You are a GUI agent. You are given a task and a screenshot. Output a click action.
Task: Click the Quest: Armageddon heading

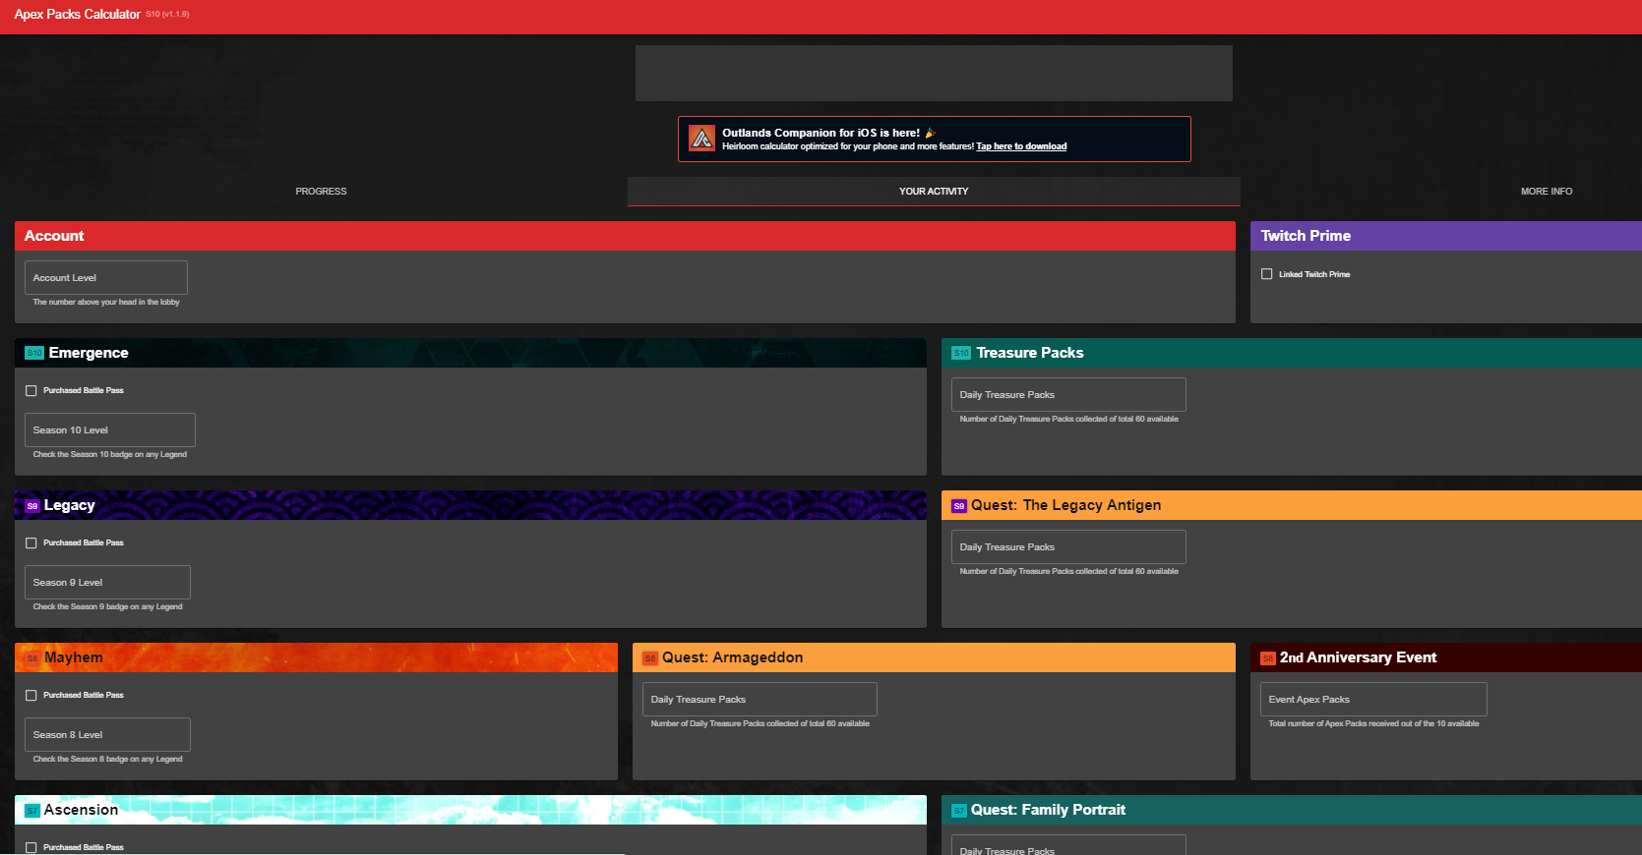[733, 657]
